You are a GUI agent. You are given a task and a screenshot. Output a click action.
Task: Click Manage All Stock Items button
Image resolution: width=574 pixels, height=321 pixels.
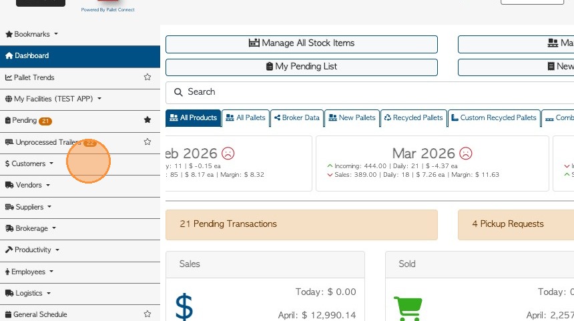coord(302,43)
